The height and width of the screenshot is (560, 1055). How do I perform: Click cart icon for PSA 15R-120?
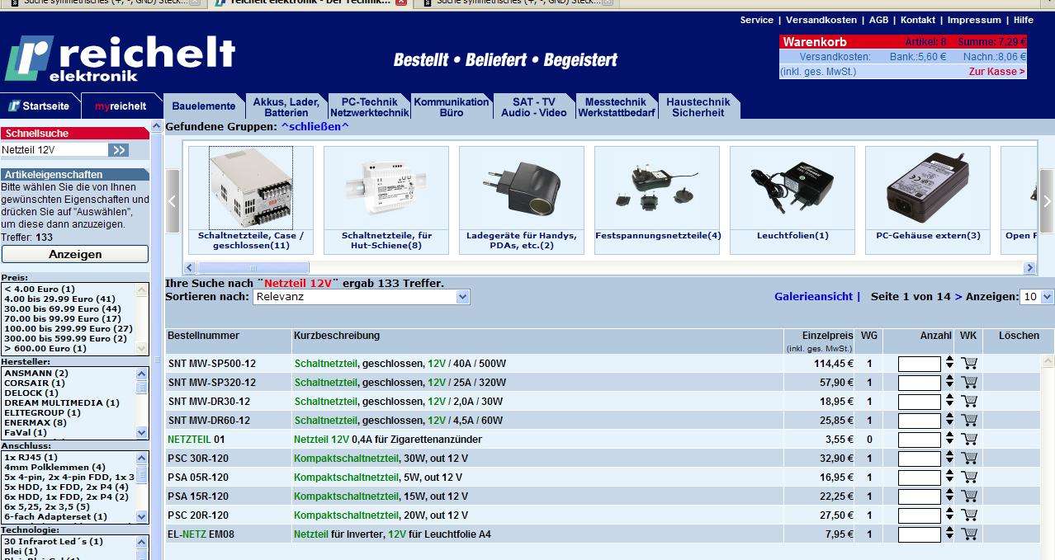(969, 496)
